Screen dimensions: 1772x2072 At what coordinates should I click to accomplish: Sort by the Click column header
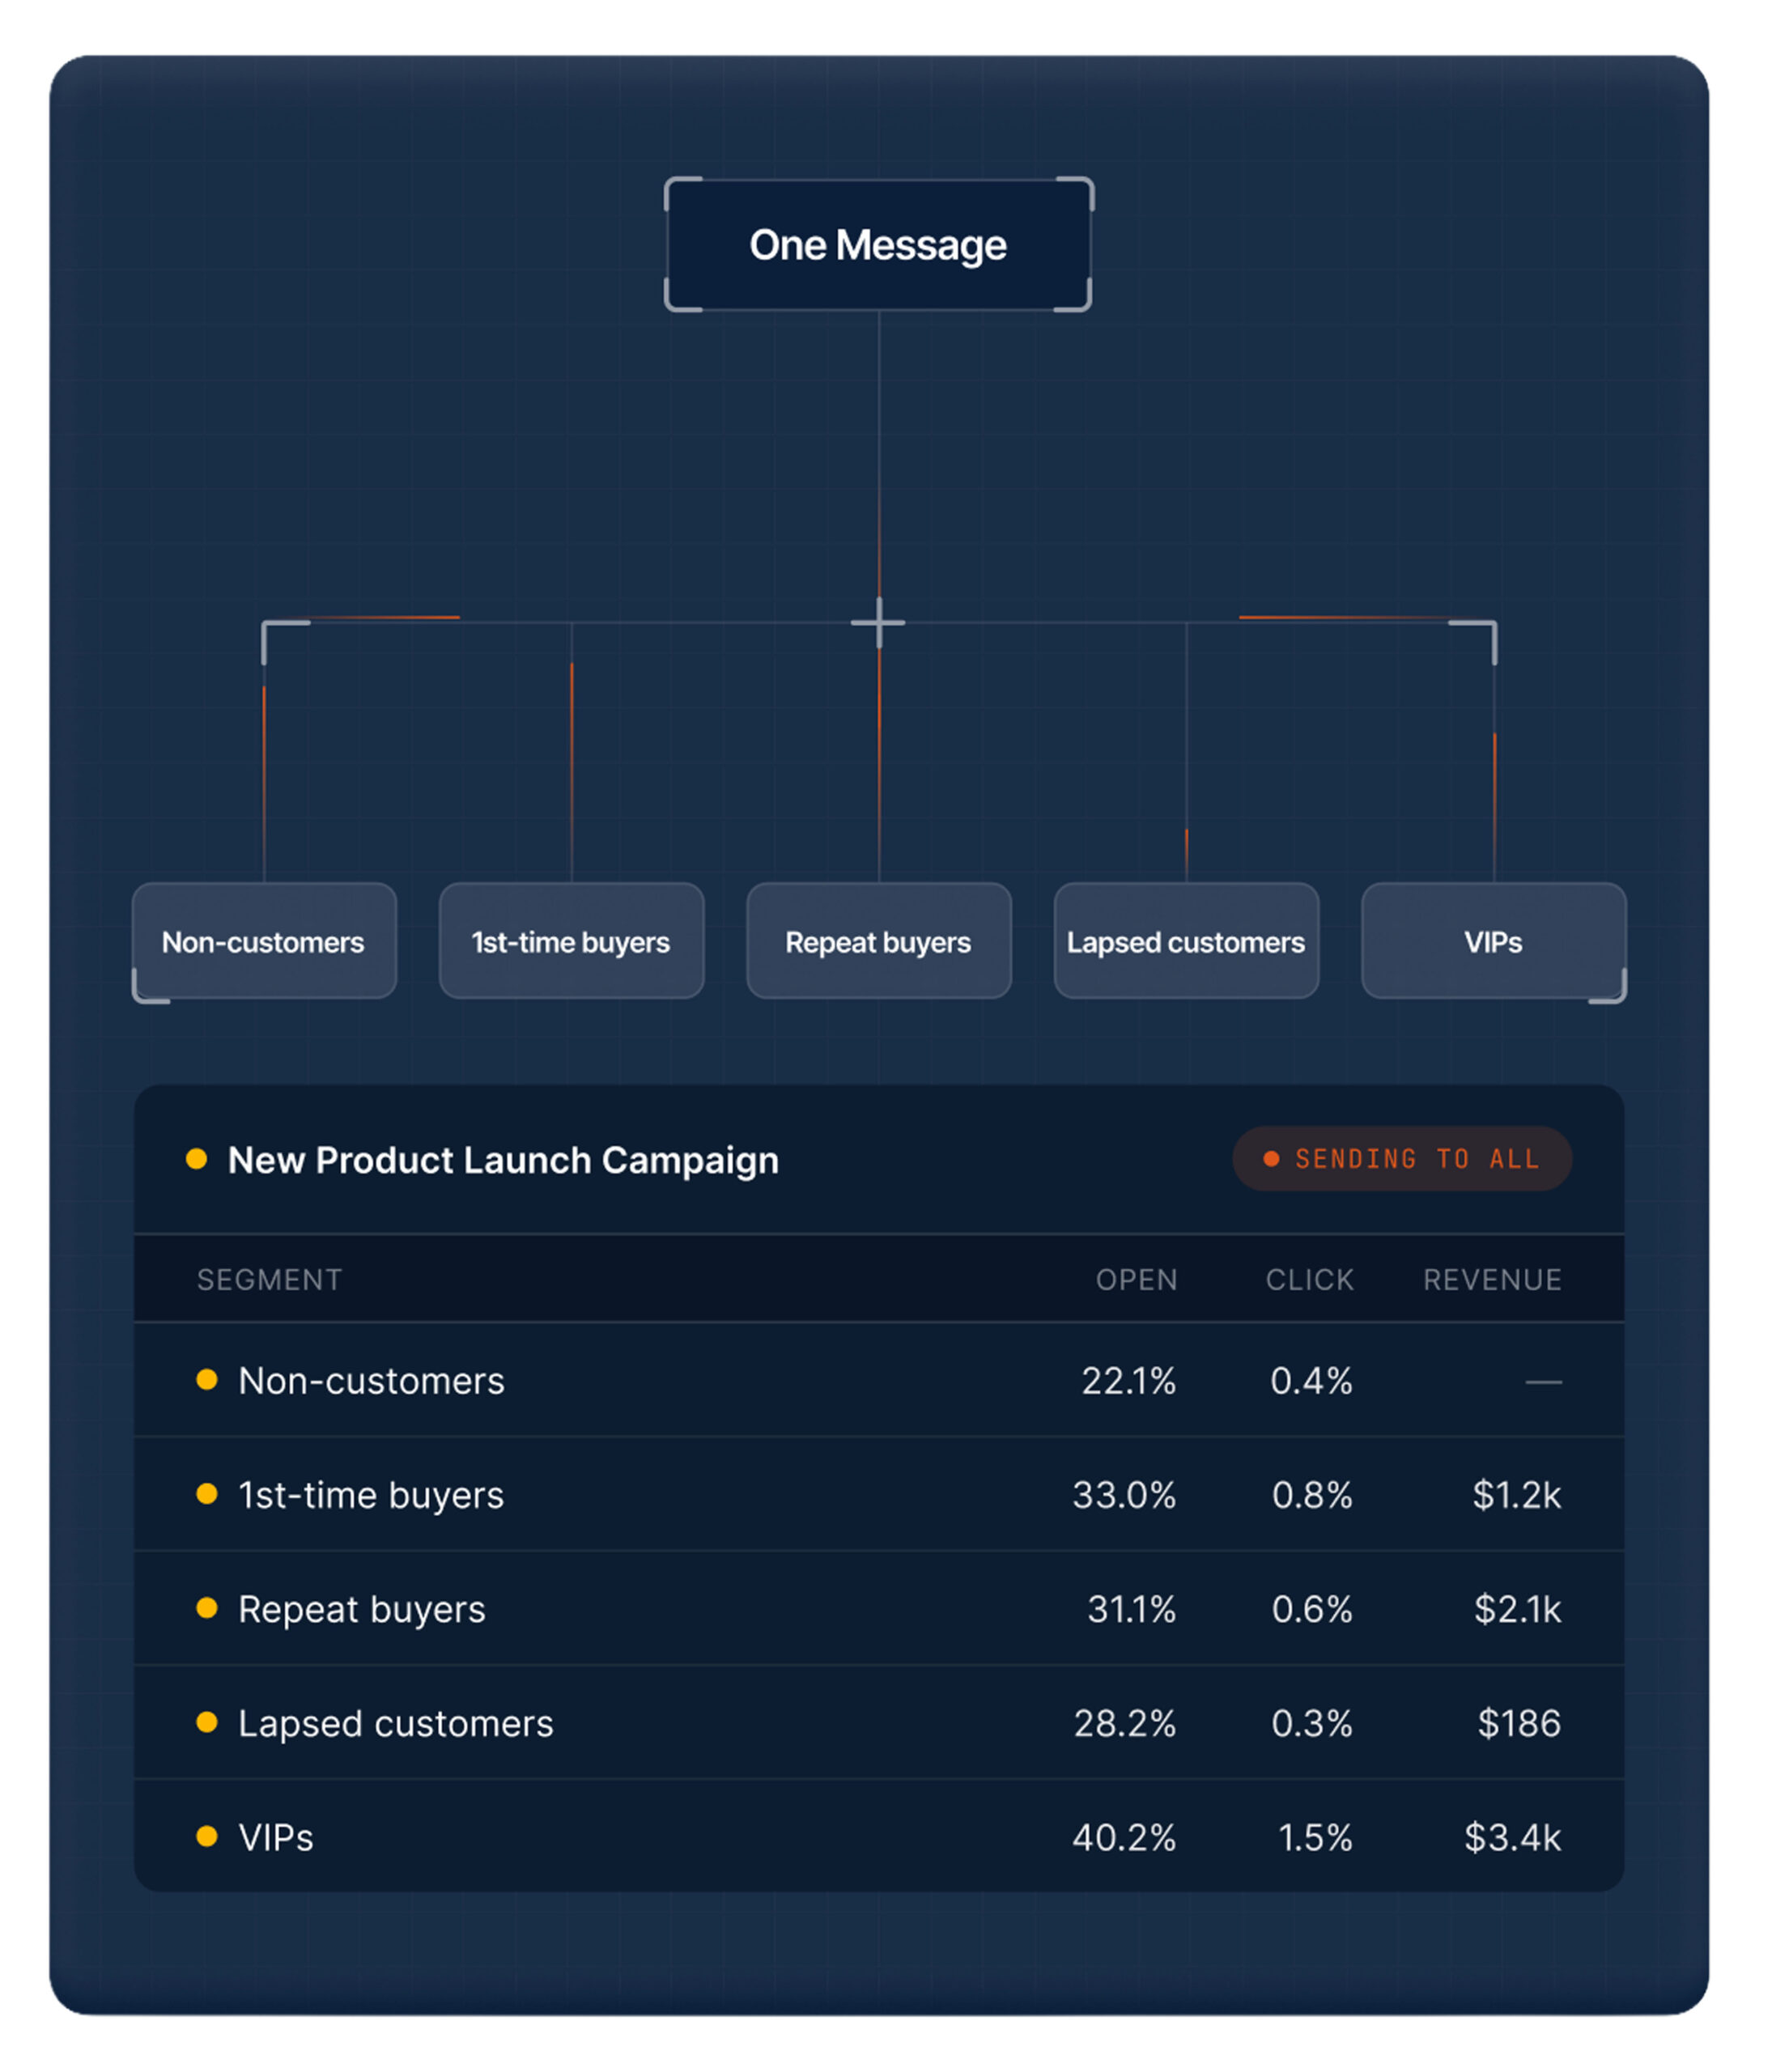pos(1310,1280)
